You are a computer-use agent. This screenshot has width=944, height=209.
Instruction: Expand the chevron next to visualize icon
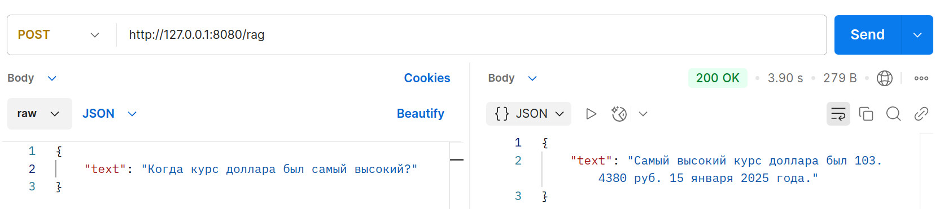coord(643,114)
